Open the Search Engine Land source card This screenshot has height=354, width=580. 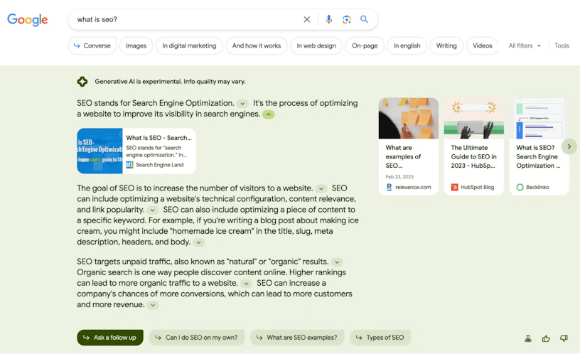click(136, 151)
